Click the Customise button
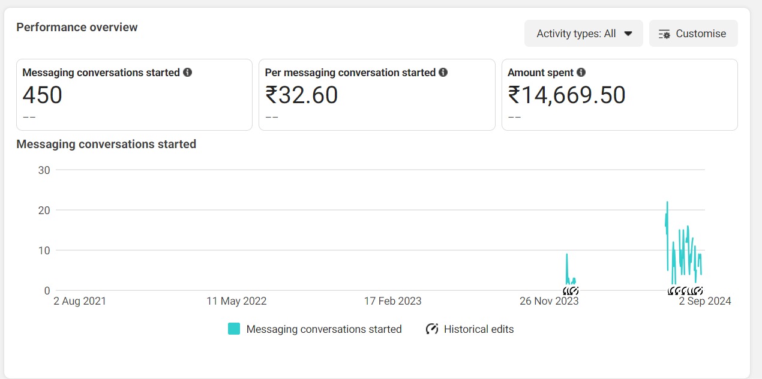The height and width of the screenshot is (379, 762). [x=693, y=34]
